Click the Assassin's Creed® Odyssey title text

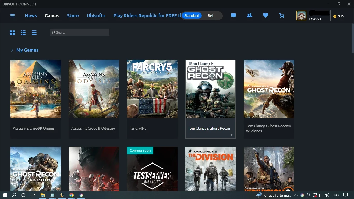pyautogui.click(x=93, y=128)
